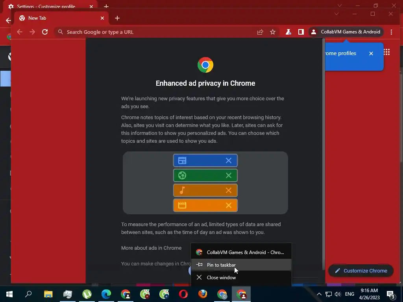Screen dimensions: 403x302
Task: Open the tab search chevron in Settings window
Action: [x=340, y=6]
